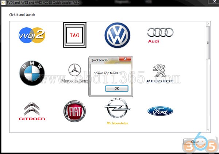219x154 pixels.
Task: Click the scrollbar down arrow
Action: (208, 130)
